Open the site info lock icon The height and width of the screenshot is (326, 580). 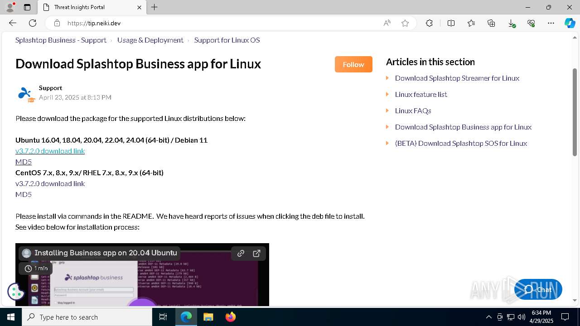pyautogui.click(x=57, y=23)
